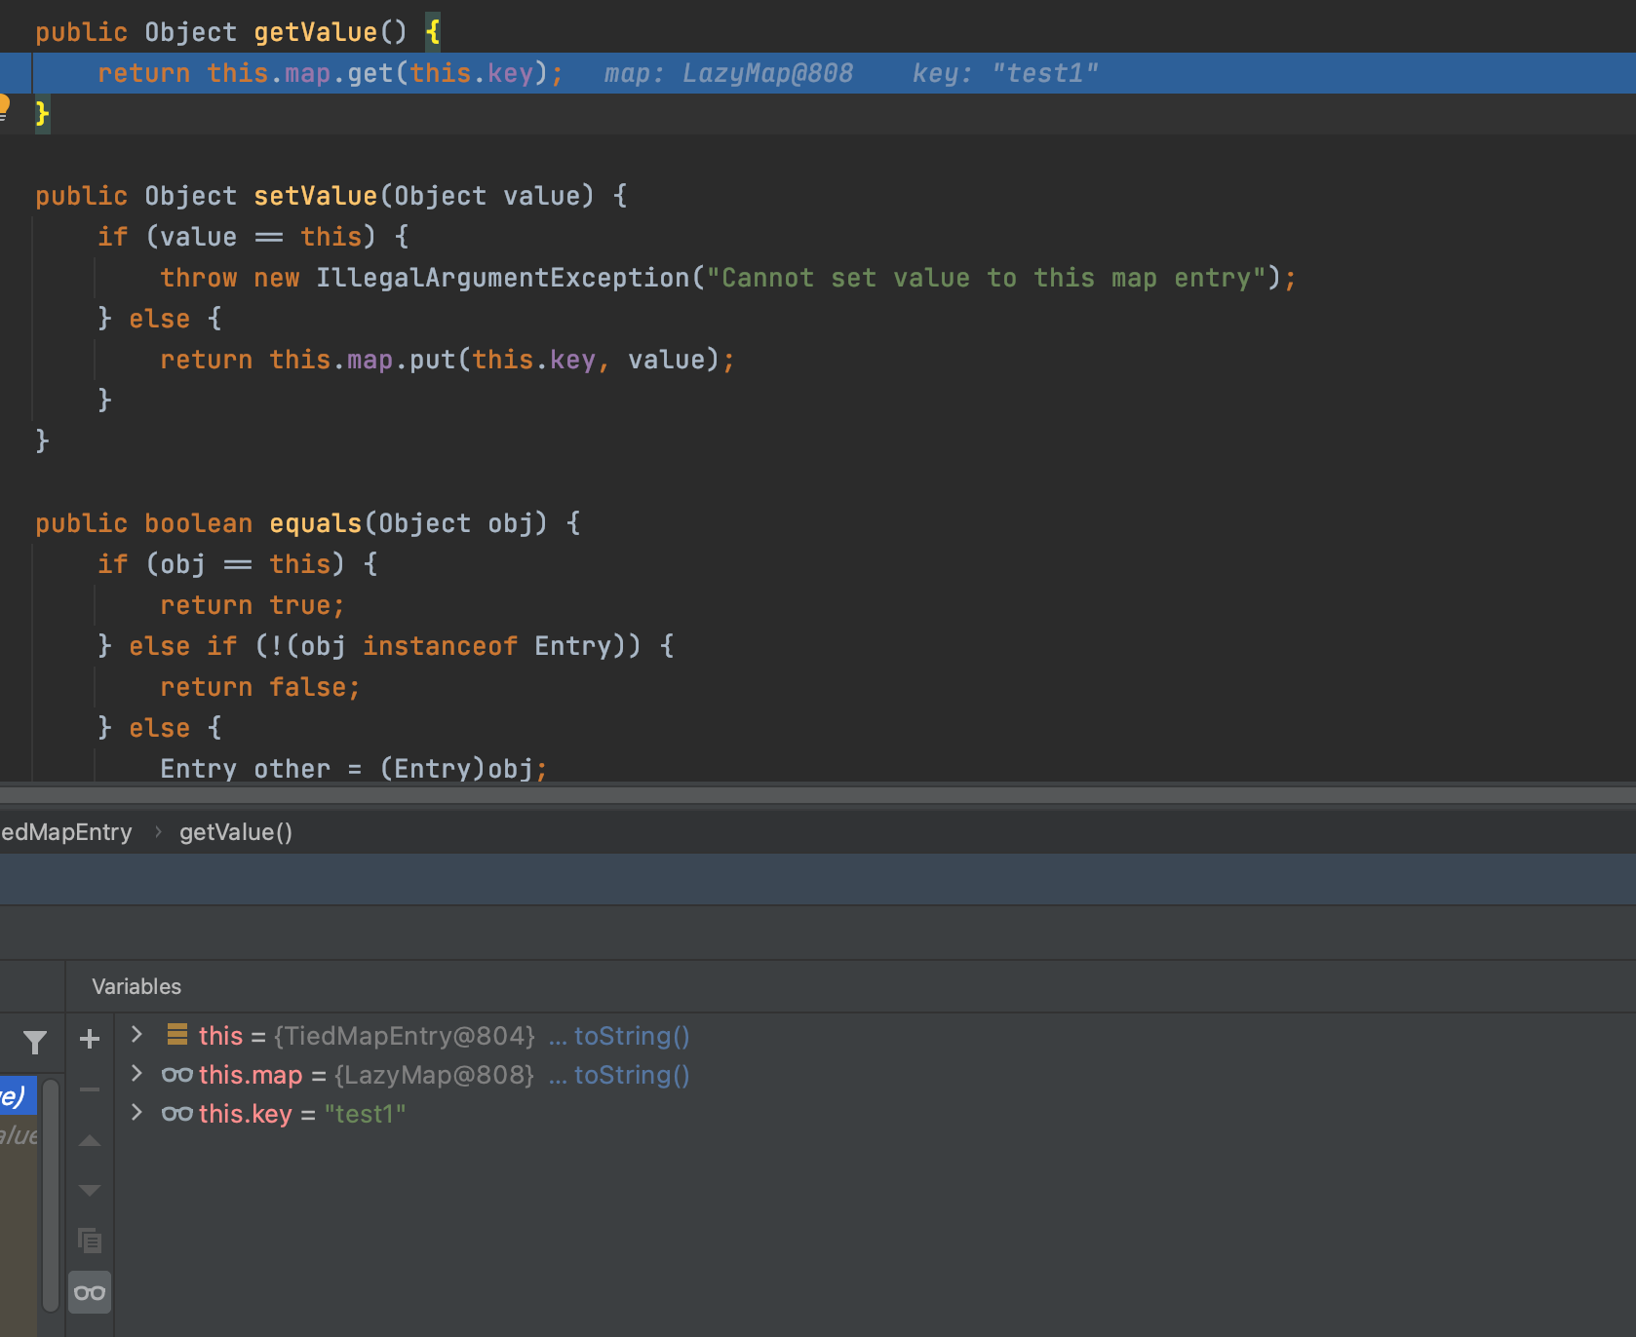
Task: Click the edMapEntry breadcrumb item
Action: coord(66,832)
